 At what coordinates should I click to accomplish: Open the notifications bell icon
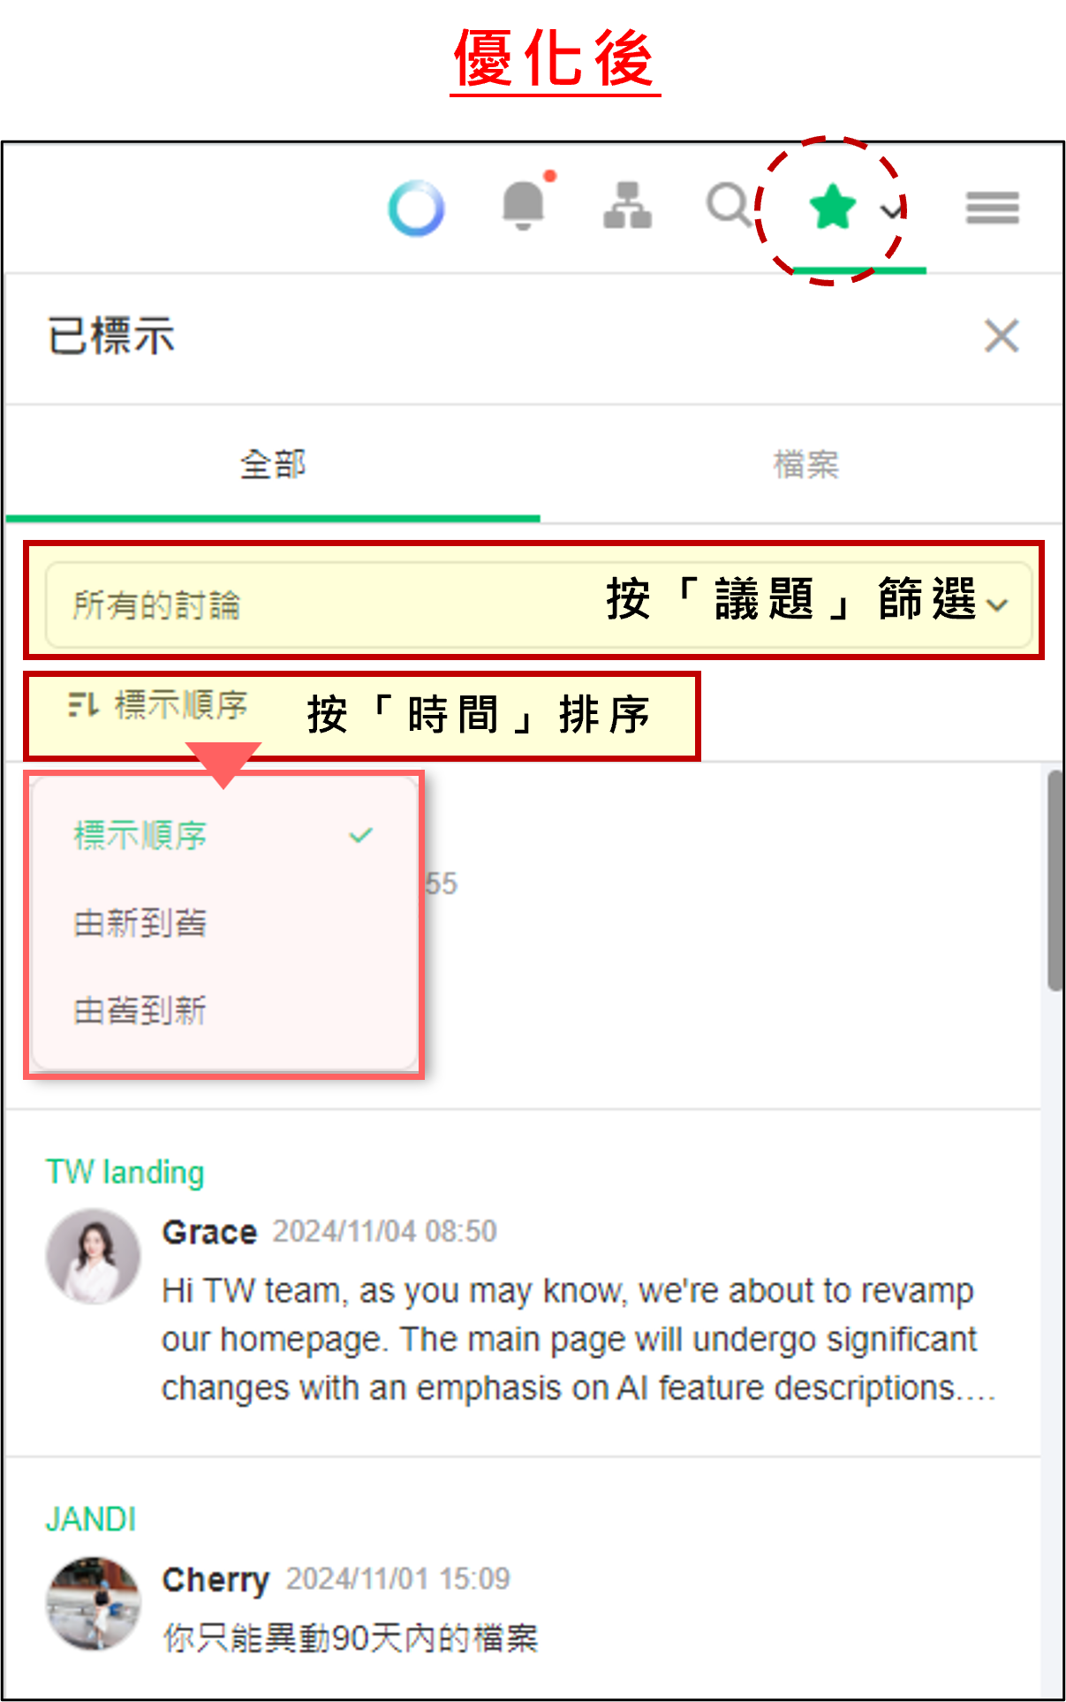click(524, 204)
